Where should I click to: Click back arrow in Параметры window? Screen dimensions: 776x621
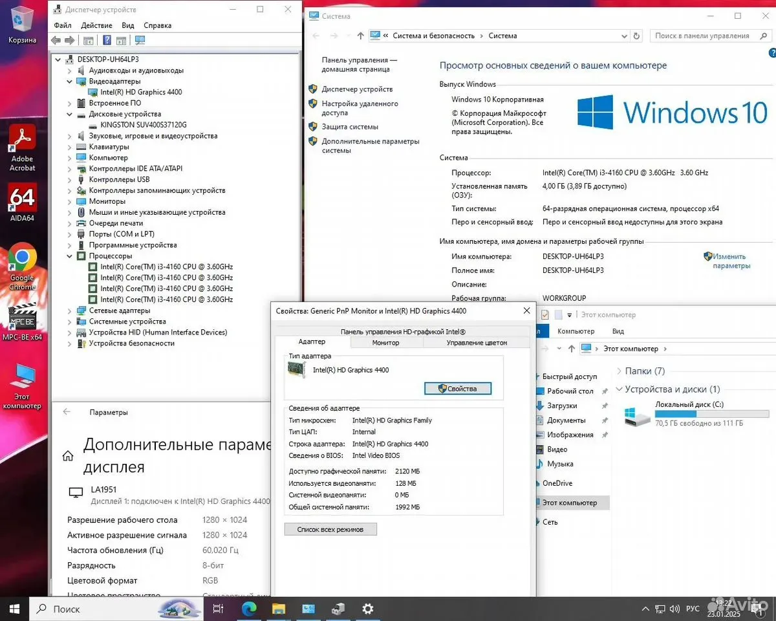tap(67, 412)
